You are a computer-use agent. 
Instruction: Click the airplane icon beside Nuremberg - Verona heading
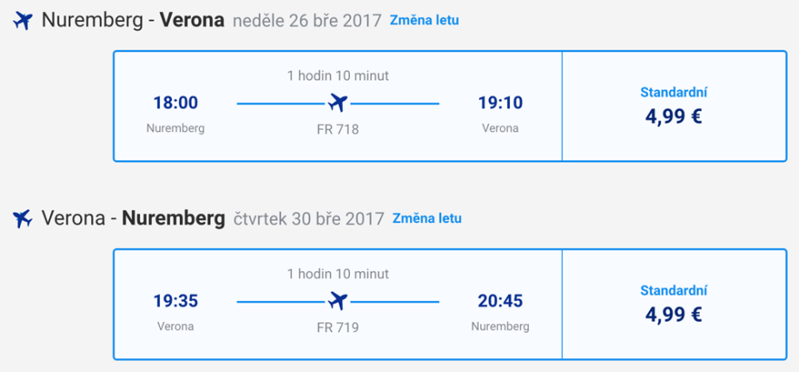click(23, 20)
